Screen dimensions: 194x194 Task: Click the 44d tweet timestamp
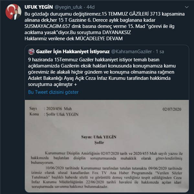[x=91, y=7]
